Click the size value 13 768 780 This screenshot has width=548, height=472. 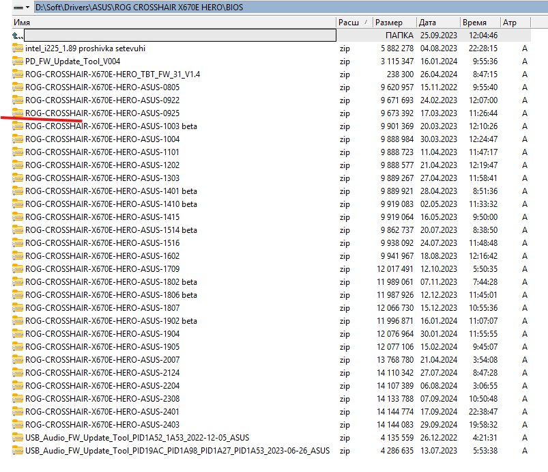click(x=395, y=360)
